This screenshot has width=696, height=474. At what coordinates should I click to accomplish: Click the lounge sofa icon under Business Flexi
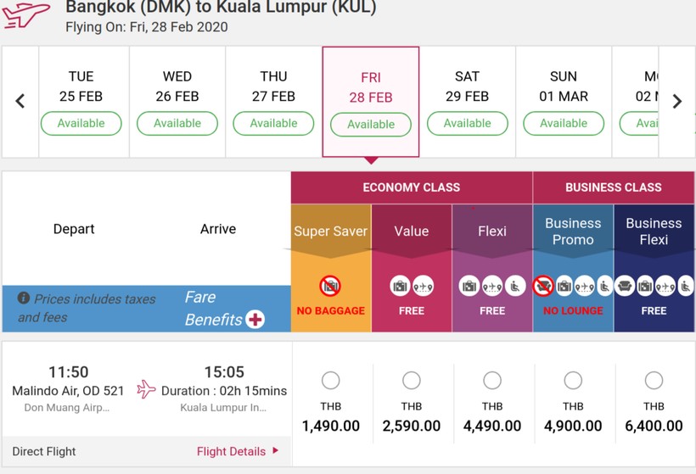click(625, 286)
